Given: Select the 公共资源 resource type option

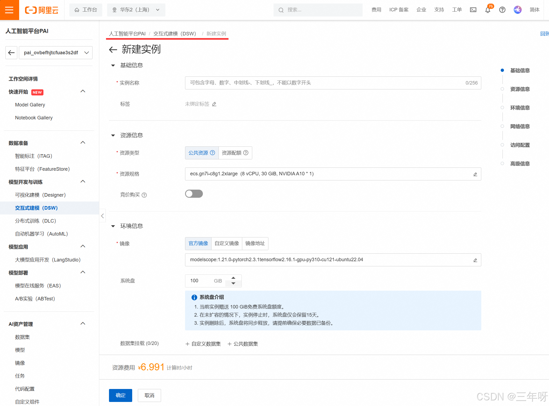Looking at the screenshot, I should 202,153.
